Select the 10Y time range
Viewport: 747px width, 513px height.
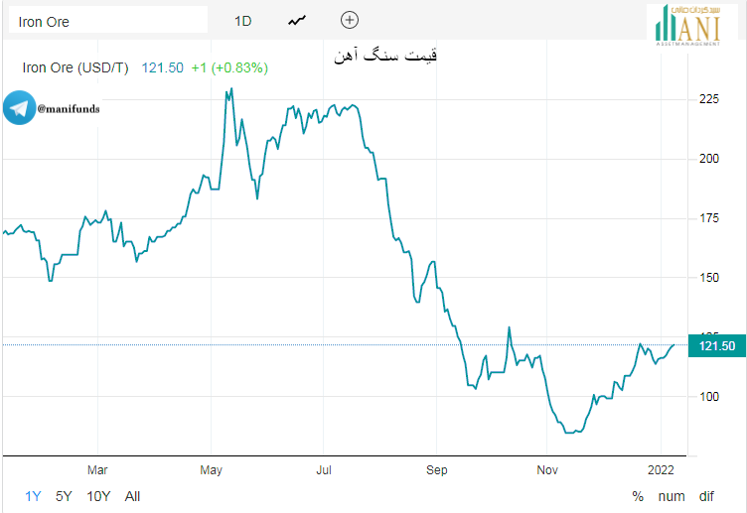click(98, 496)
